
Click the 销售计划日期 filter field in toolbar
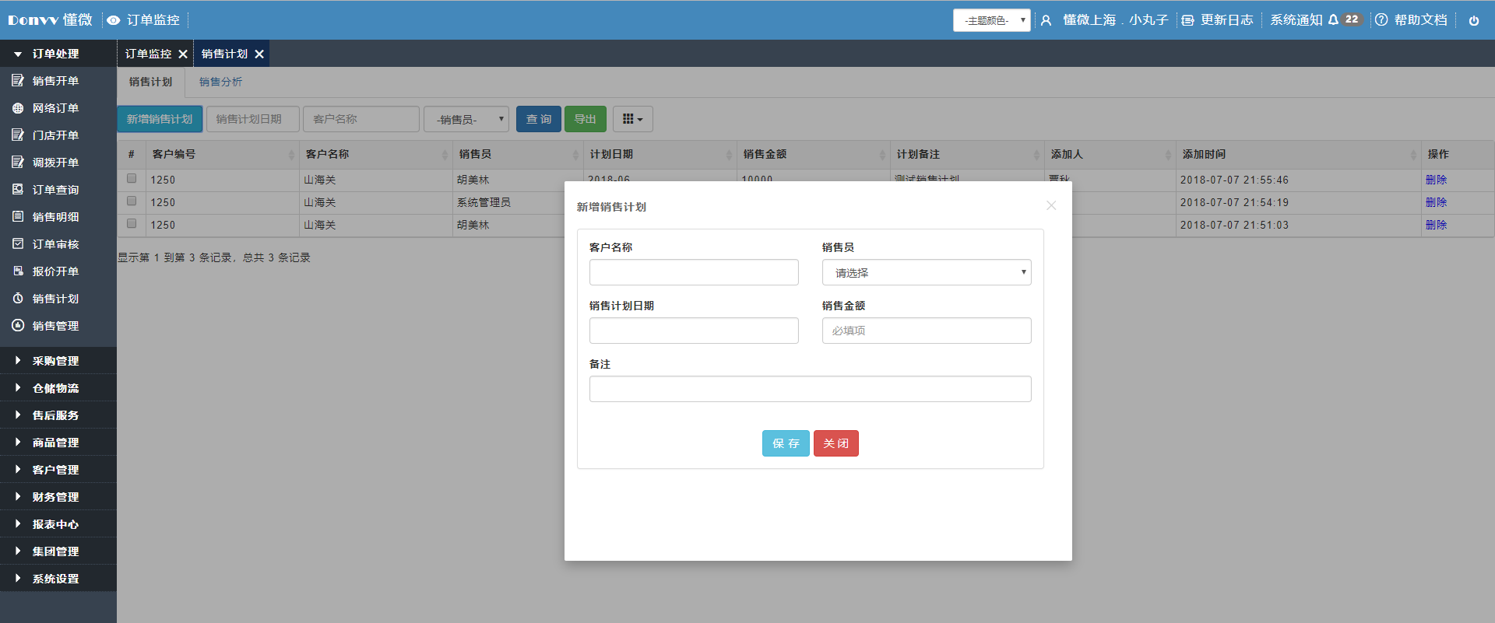tap(253, 119)
